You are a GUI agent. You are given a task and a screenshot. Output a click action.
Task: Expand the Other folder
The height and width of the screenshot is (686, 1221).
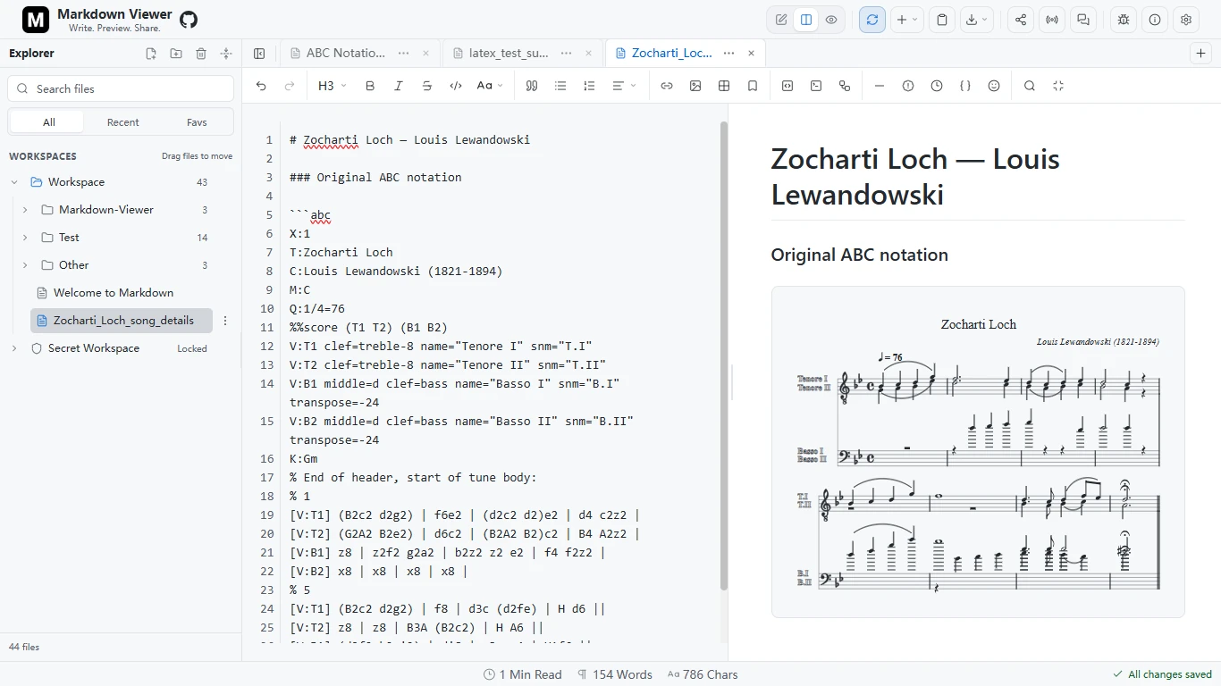[25, 265]
